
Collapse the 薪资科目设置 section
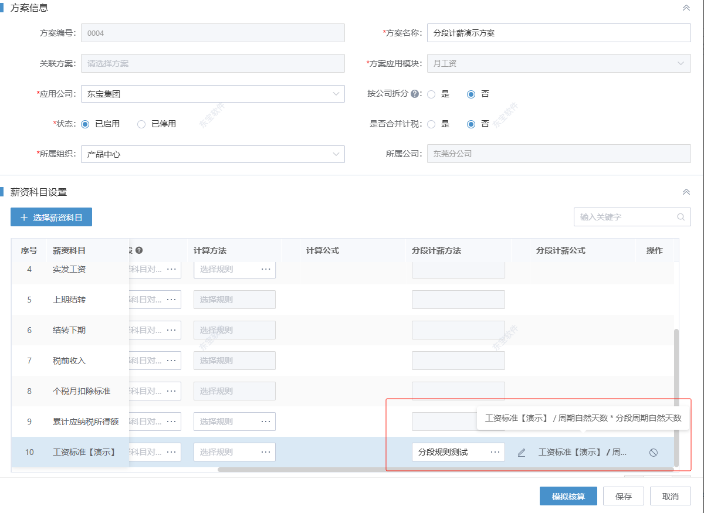pos(686,192)
